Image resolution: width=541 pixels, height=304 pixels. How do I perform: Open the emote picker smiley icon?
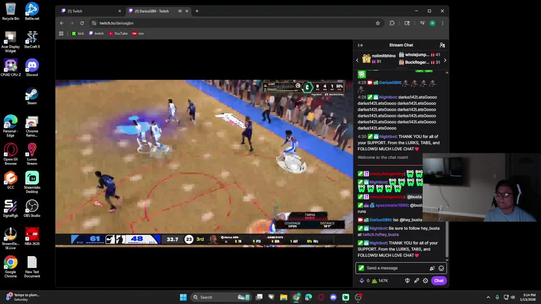[441, 268]
